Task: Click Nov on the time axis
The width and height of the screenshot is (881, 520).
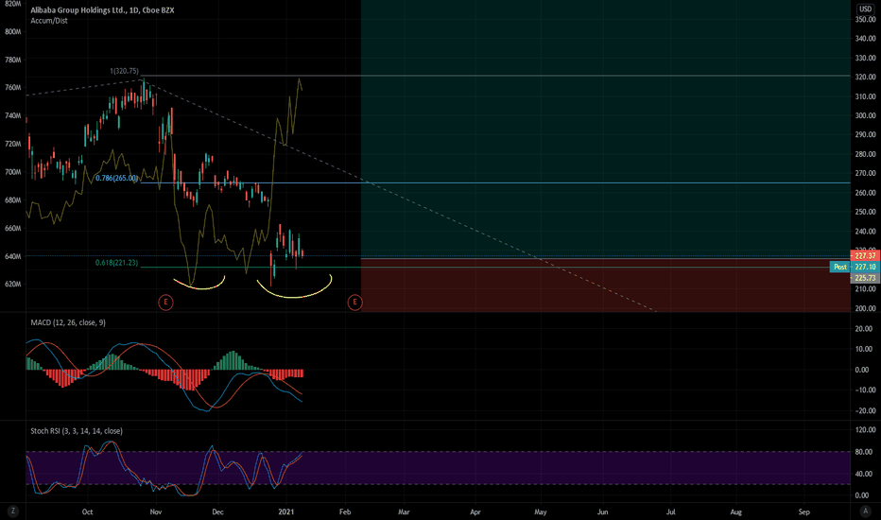Action: pyautogui.click(x=156, y=512)
